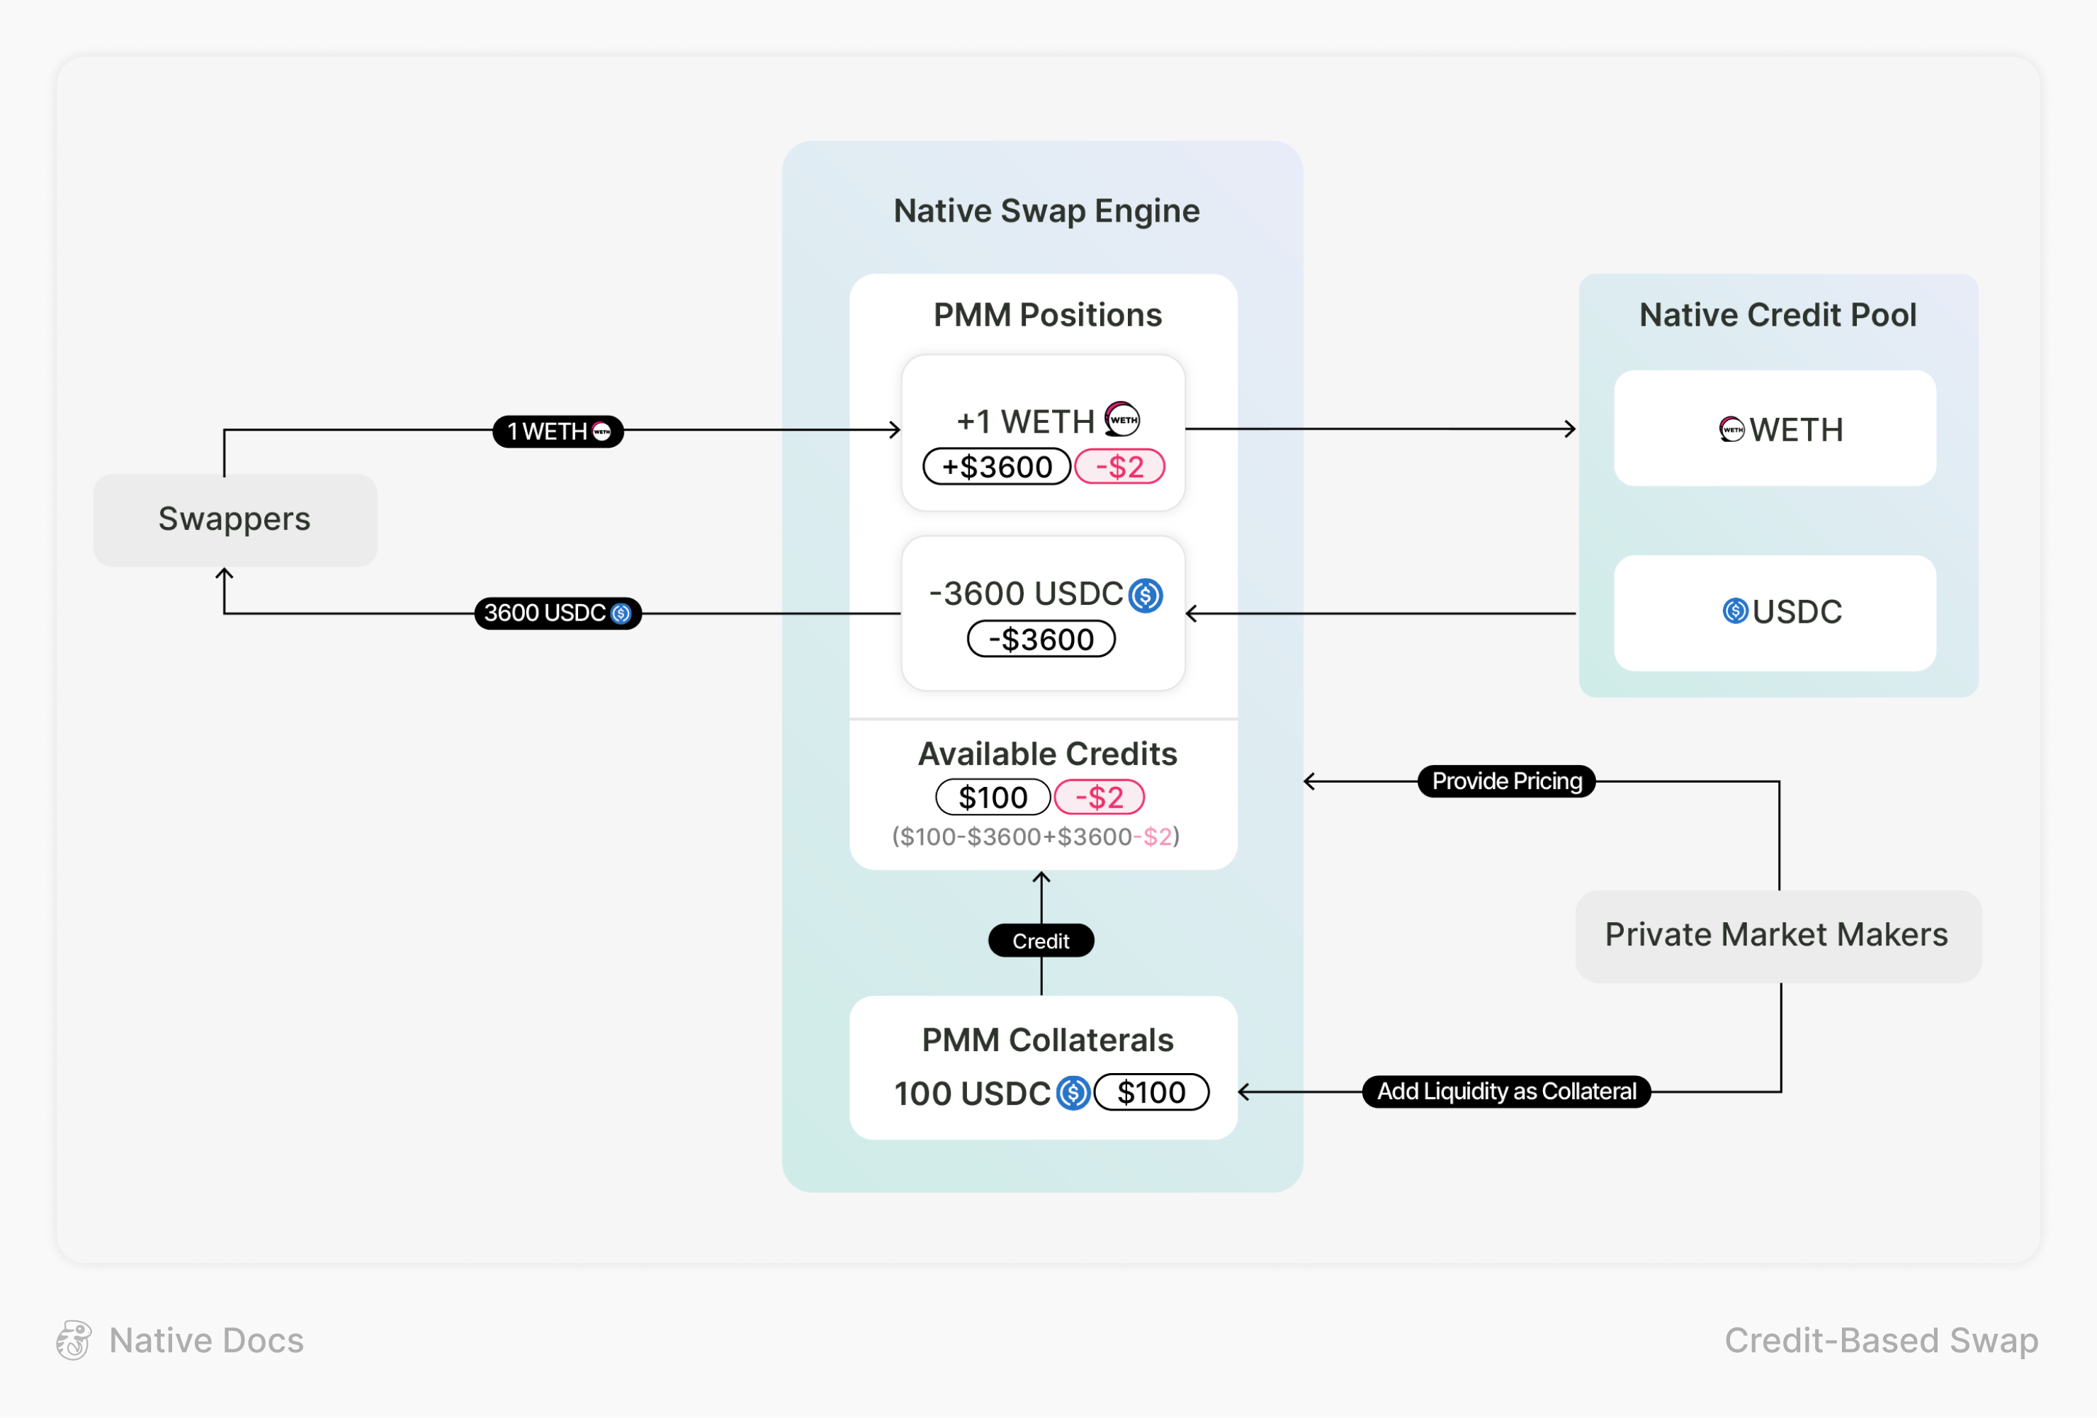The width and height of the screenshot is (2097, 1418).
Task: Click the WETH icon in the 1 WETH pill
Action: coord(602,432)
